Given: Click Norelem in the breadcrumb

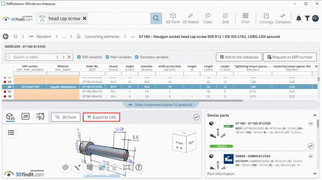Looking at the screenshot, I should (44, 37).
